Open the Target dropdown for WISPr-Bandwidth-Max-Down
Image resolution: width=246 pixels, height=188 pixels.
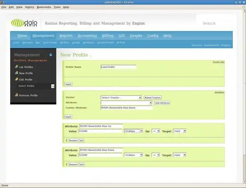coord(180,155)
